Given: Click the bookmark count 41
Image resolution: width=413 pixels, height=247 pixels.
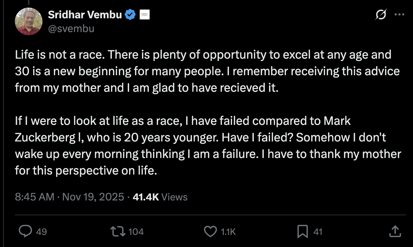Looking at the screenshot, I should tap(318, 232).
